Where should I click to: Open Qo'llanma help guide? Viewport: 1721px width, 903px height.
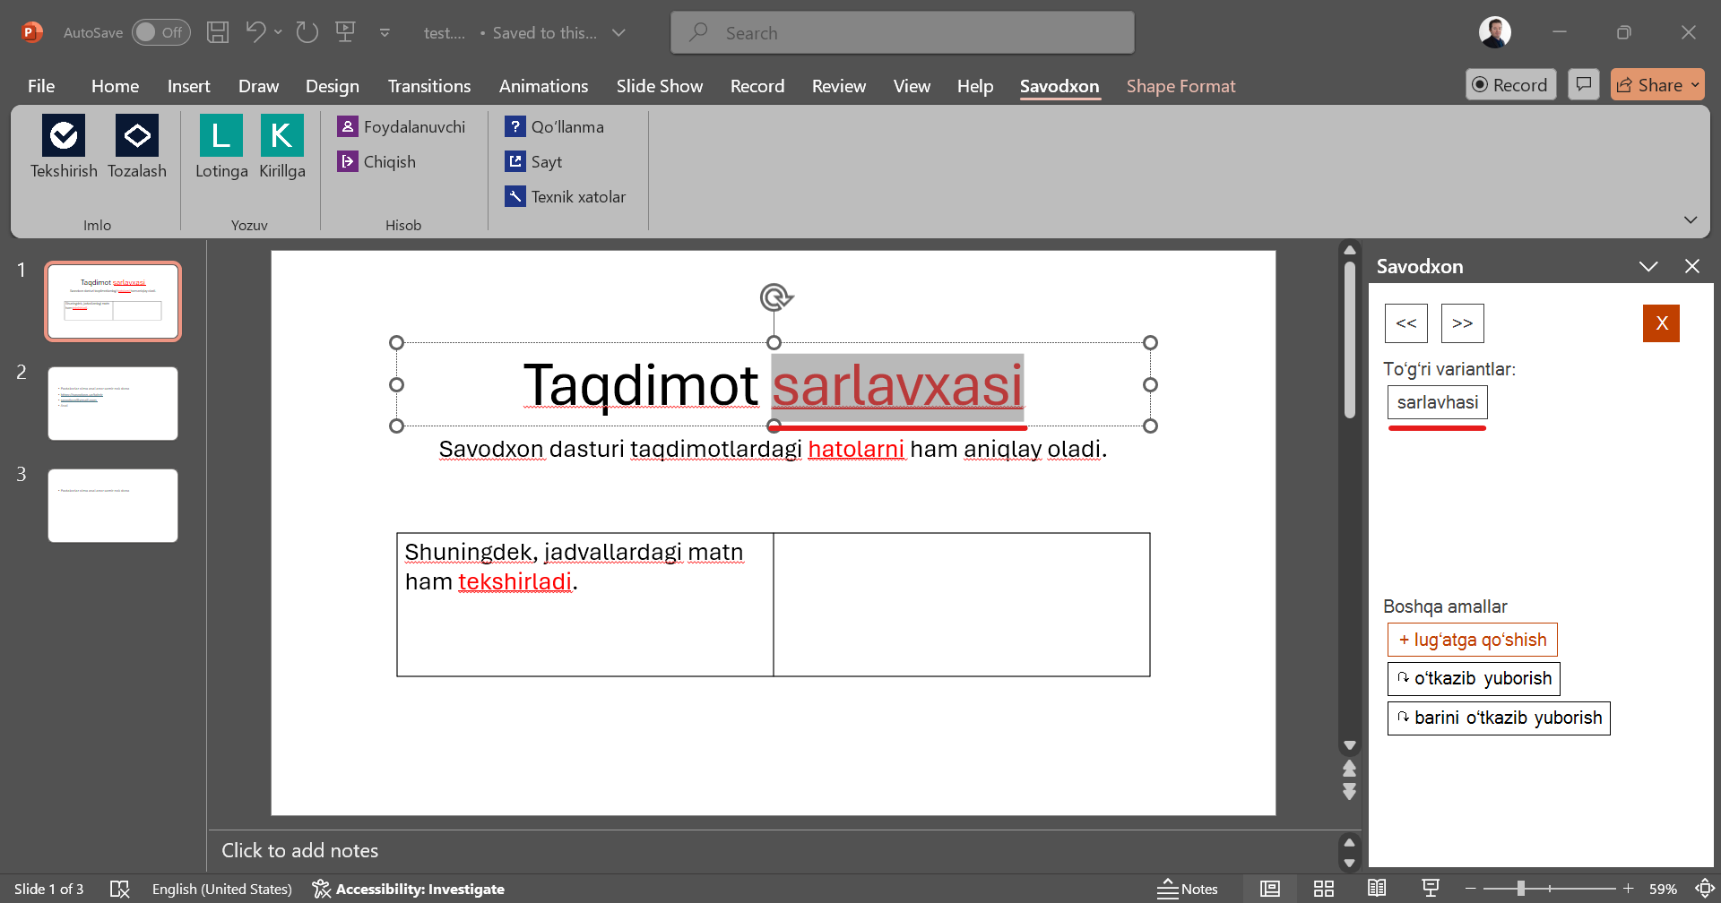(555, 127)
